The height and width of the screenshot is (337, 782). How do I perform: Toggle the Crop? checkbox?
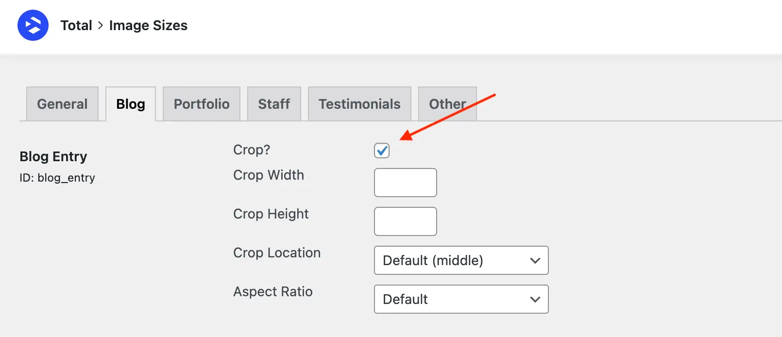point(382,151)
